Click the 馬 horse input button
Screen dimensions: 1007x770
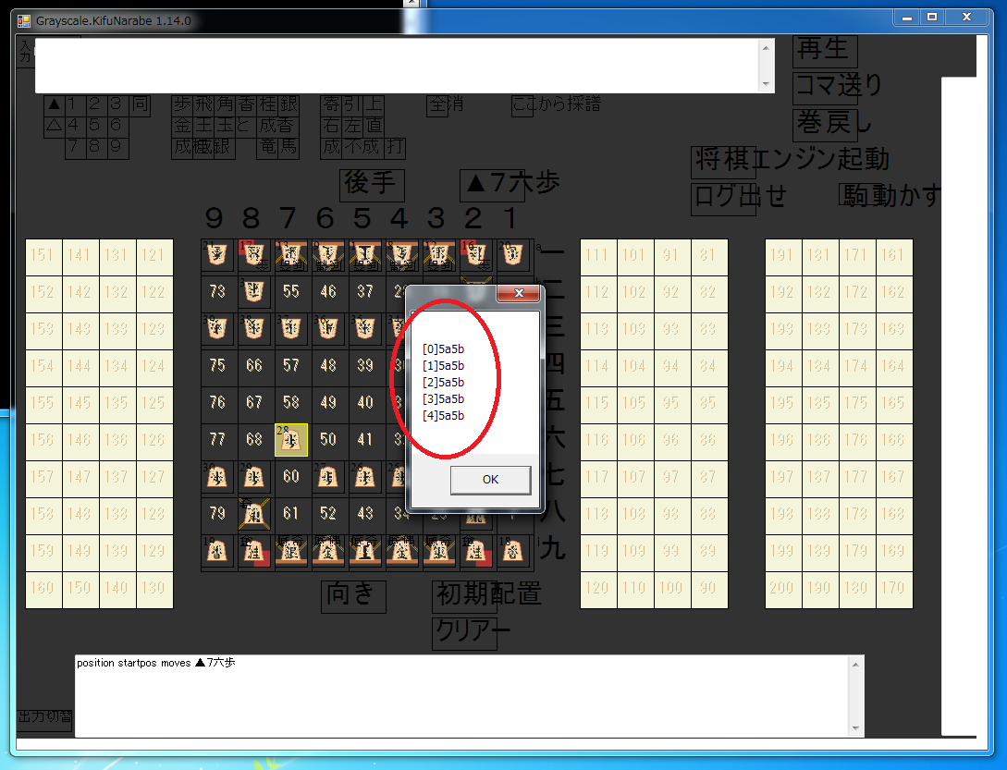pyautogui.click(x=289, y=147)
